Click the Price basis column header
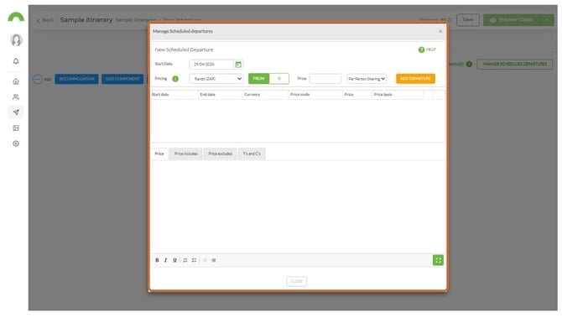This screenshot has width=562, height=323. click(398, 95)
